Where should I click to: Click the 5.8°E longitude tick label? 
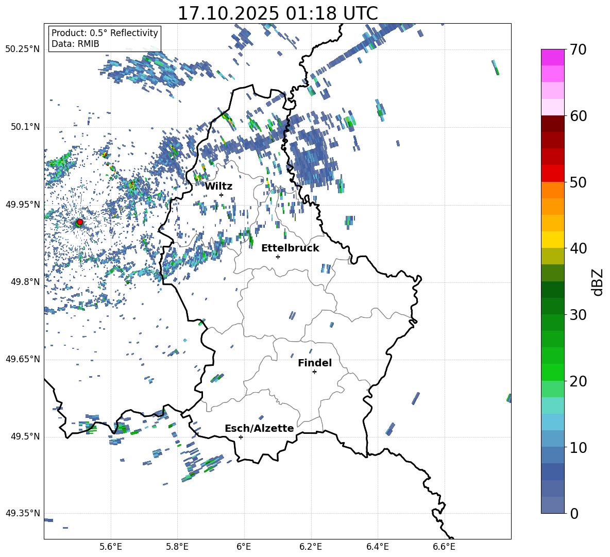pyautogui.click(x=177, y=547)
